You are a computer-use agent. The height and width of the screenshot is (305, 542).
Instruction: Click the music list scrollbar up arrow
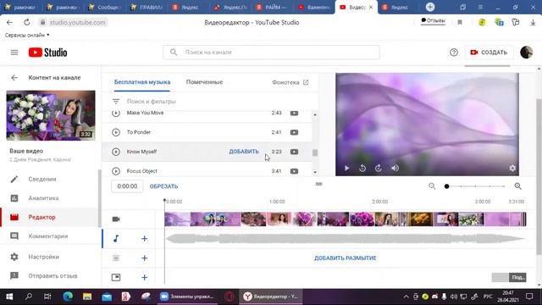pos(315,114)
